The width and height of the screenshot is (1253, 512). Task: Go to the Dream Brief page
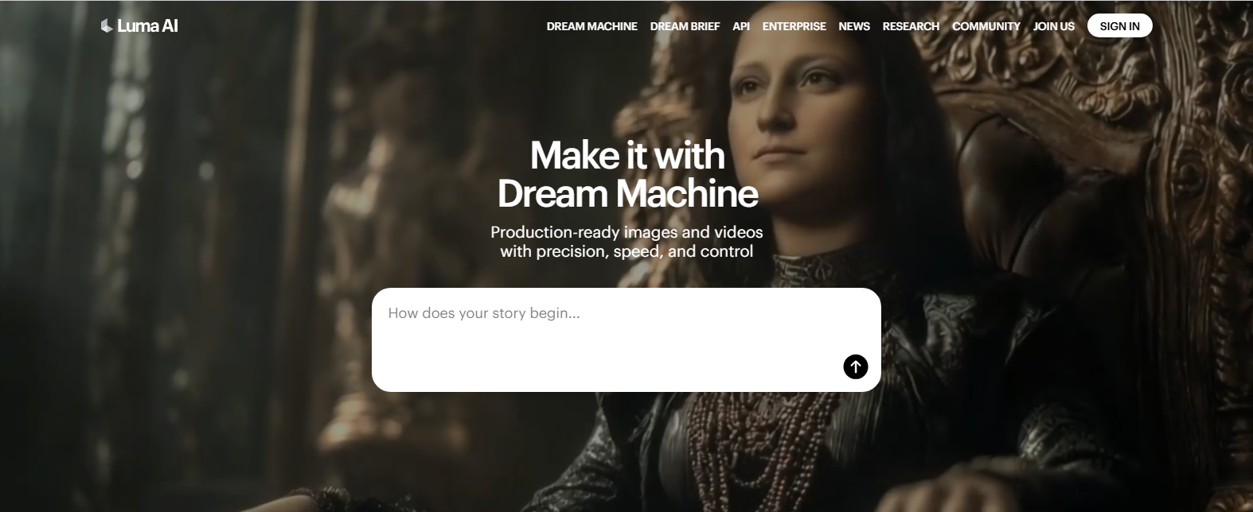(685, 26)
